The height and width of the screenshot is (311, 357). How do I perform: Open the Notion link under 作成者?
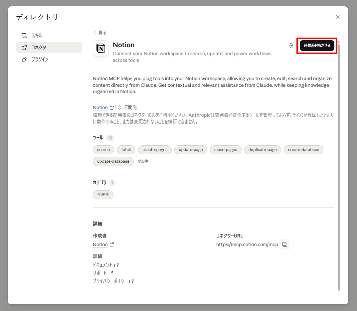(100, 244)
